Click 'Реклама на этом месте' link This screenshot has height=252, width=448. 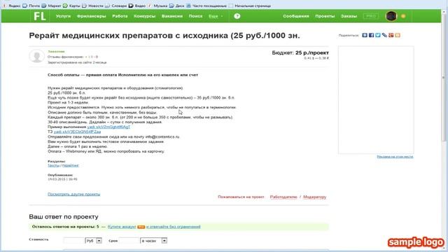point(395,157)
